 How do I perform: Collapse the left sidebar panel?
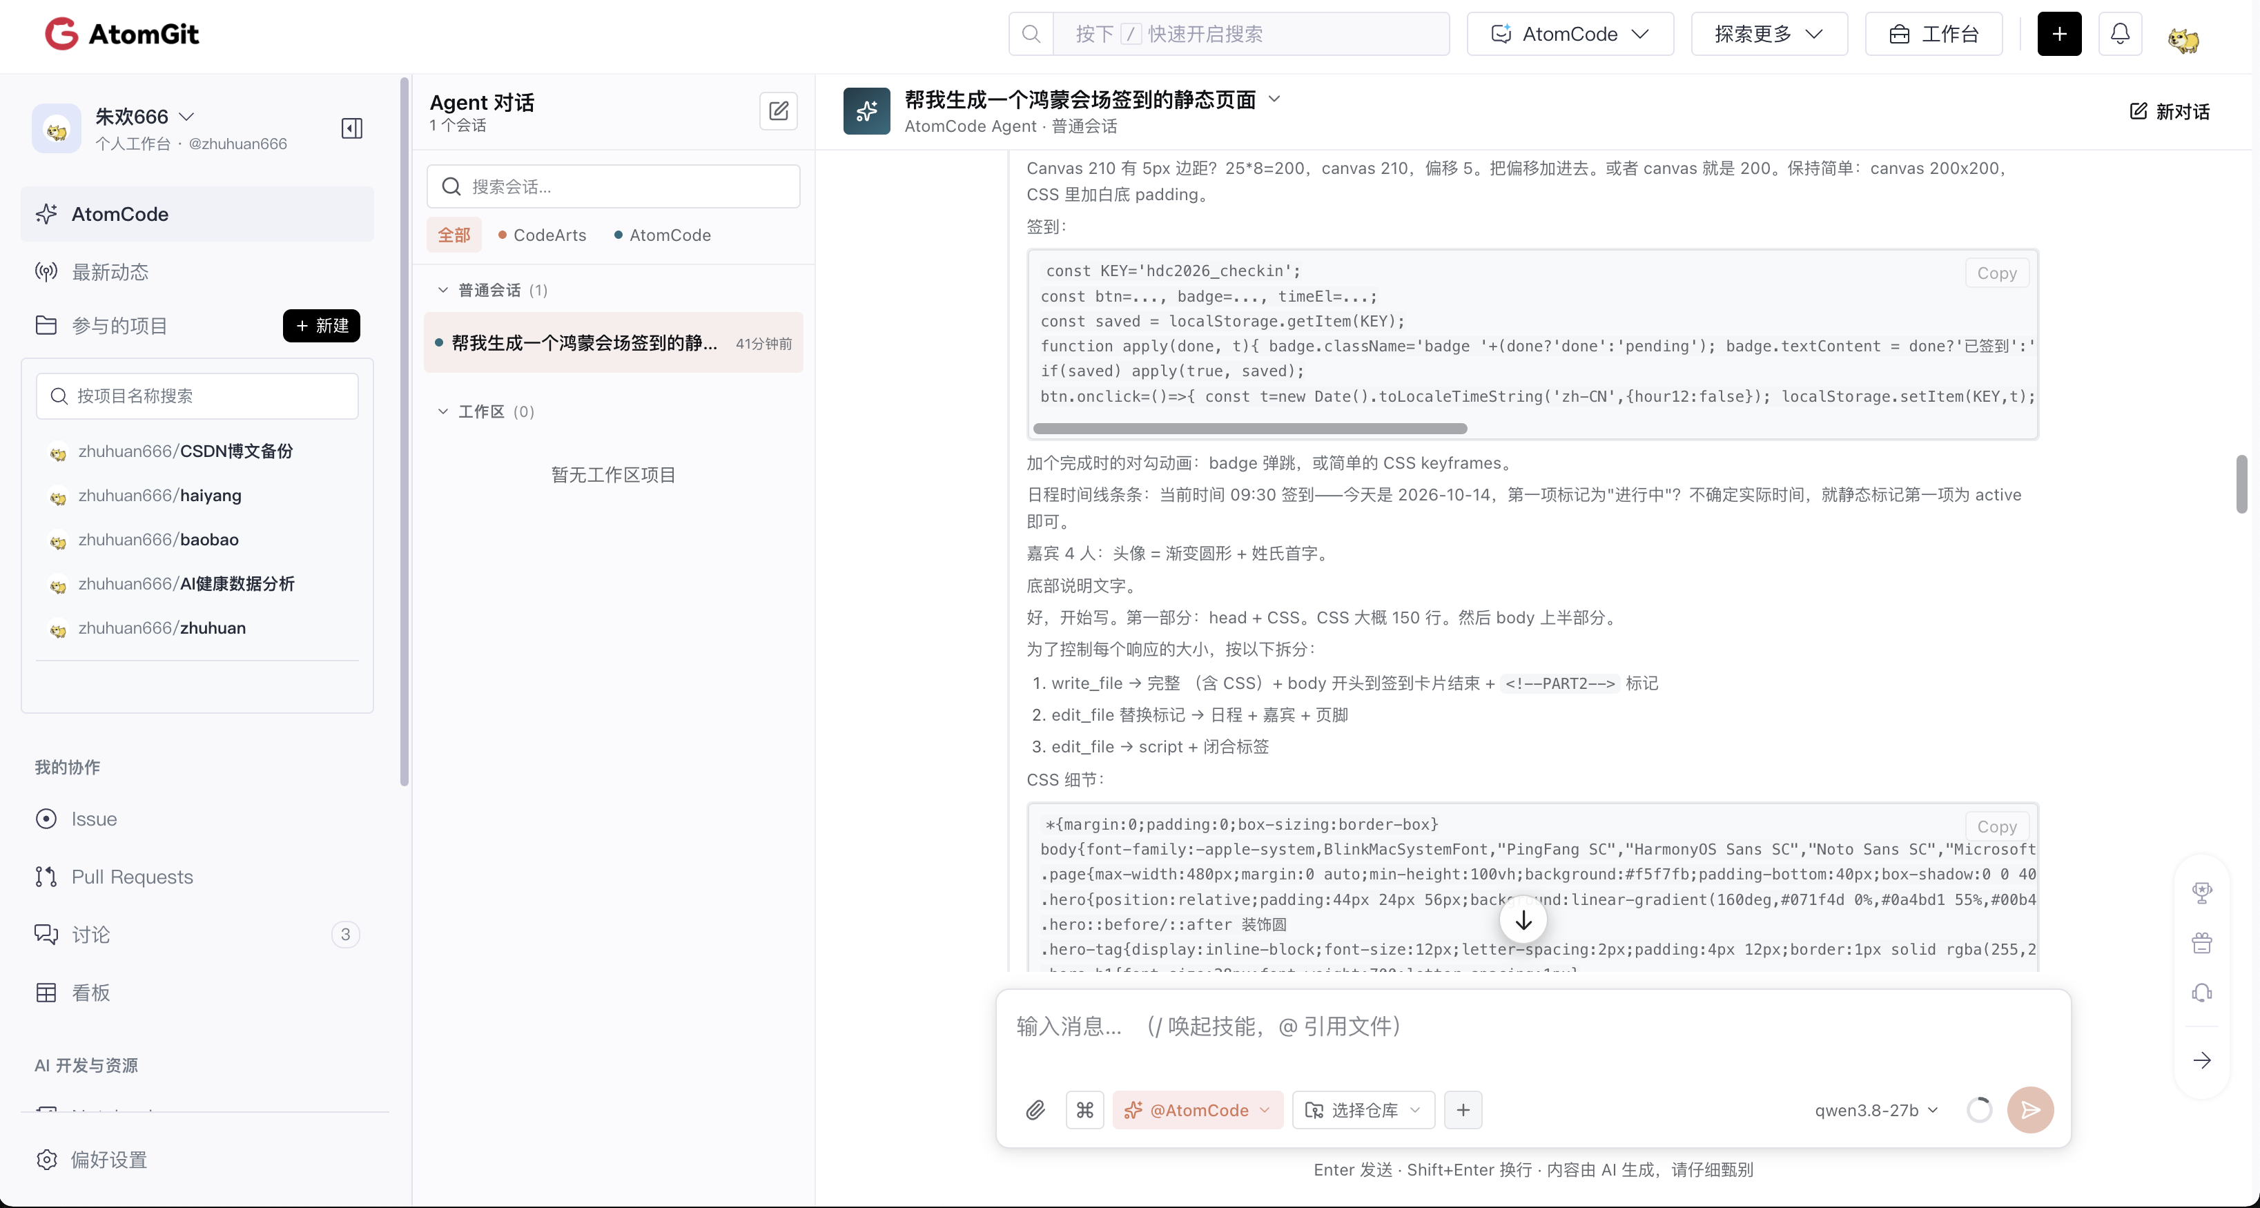[x=352, y=128]
